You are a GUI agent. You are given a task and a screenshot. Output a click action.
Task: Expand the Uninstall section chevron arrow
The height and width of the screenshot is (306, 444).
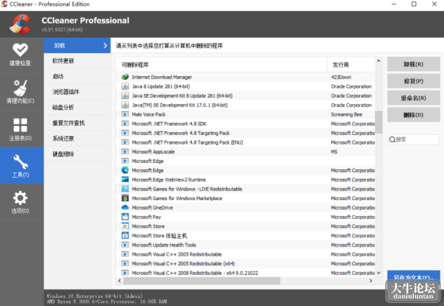(105, 46)
